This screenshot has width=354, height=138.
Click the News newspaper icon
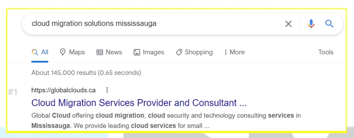(x=100, y=52)
